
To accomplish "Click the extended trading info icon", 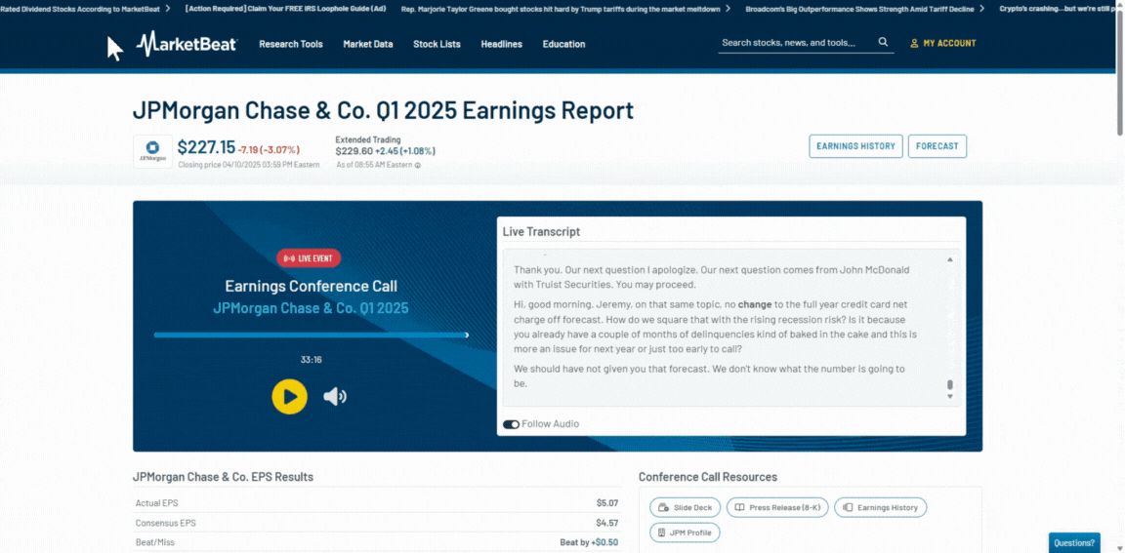I will coord(418,165).
